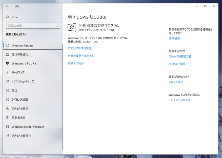Click the Windows セキュリティ shield icon
Image resolution: width=222 pixels, height=158 pixels.
point(8,63)
